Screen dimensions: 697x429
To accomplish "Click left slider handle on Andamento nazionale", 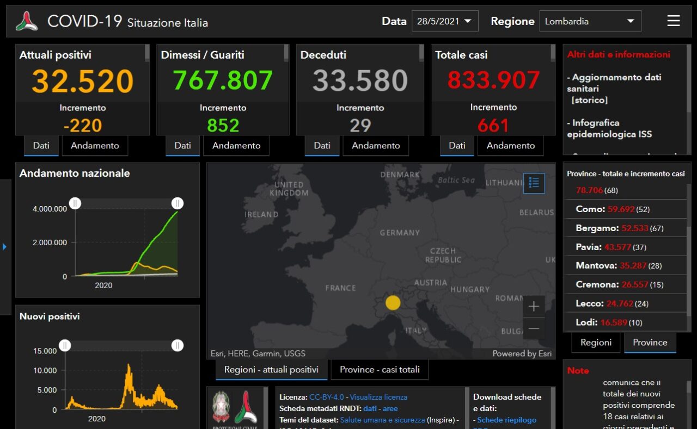I will click(x=75, y=203).
